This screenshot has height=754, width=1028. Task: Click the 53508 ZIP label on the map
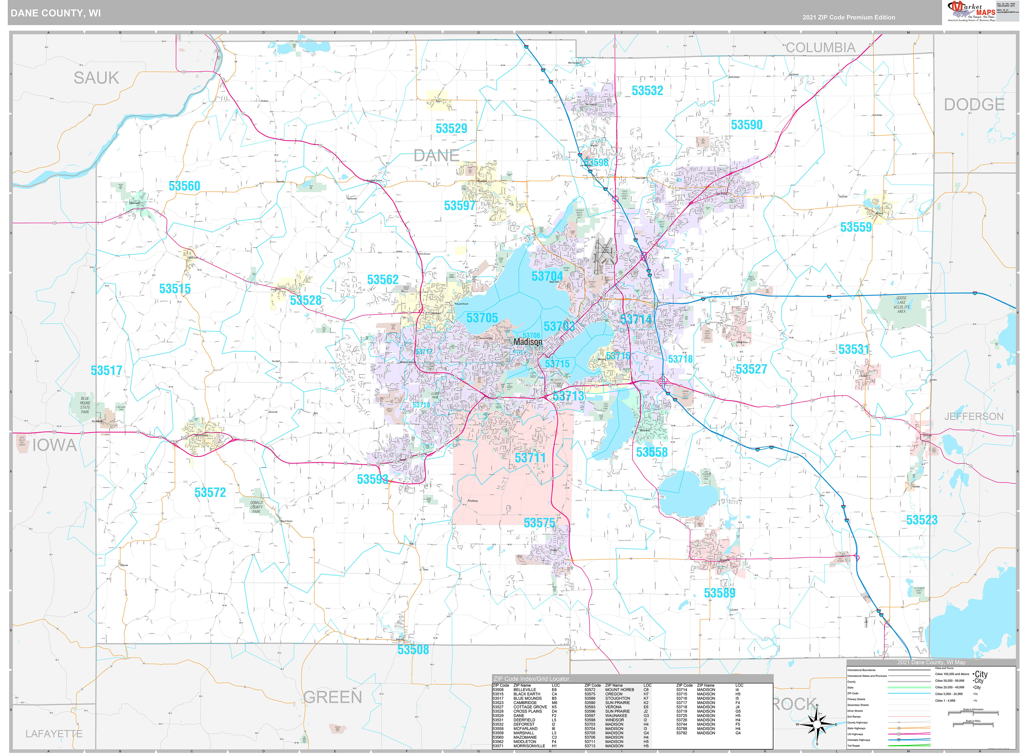pos(413,650)
